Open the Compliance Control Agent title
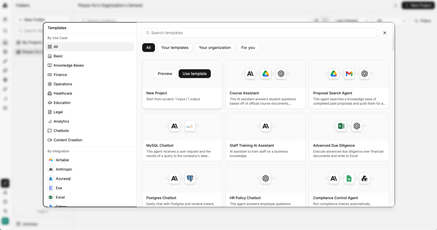 (x=335, y=198)
